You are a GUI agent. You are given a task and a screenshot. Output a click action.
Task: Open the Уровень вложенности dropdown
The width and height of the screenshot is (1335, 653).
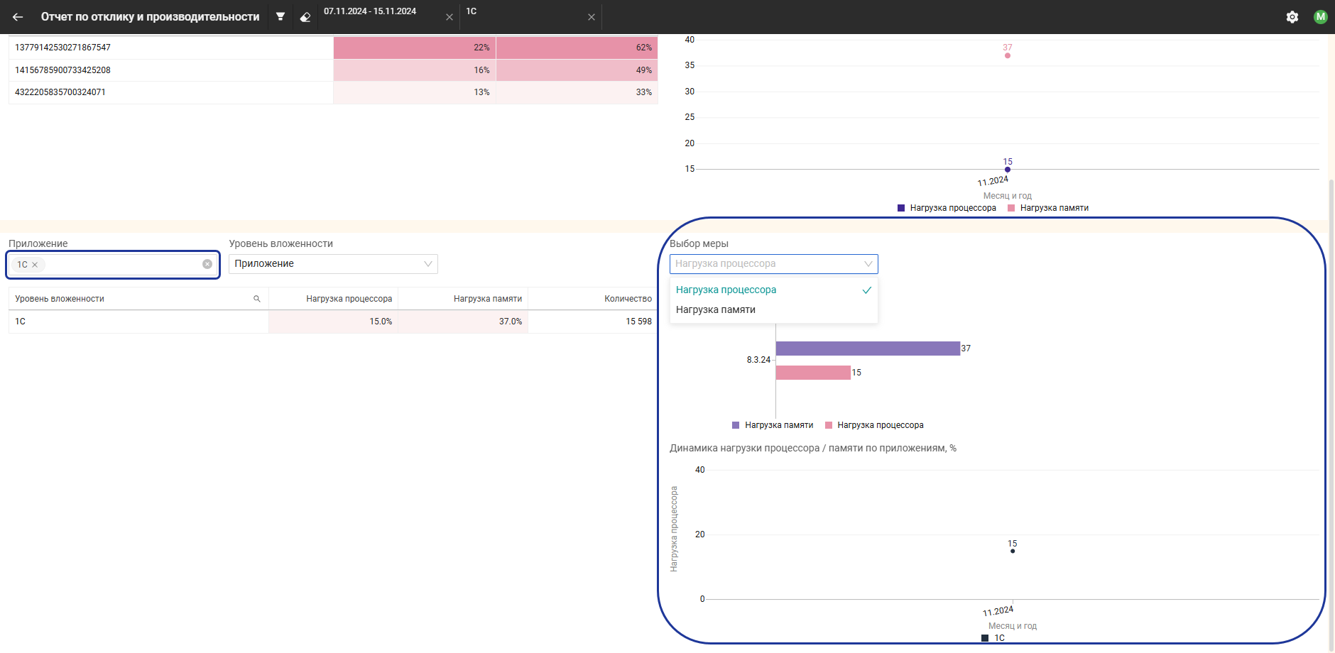333,264
